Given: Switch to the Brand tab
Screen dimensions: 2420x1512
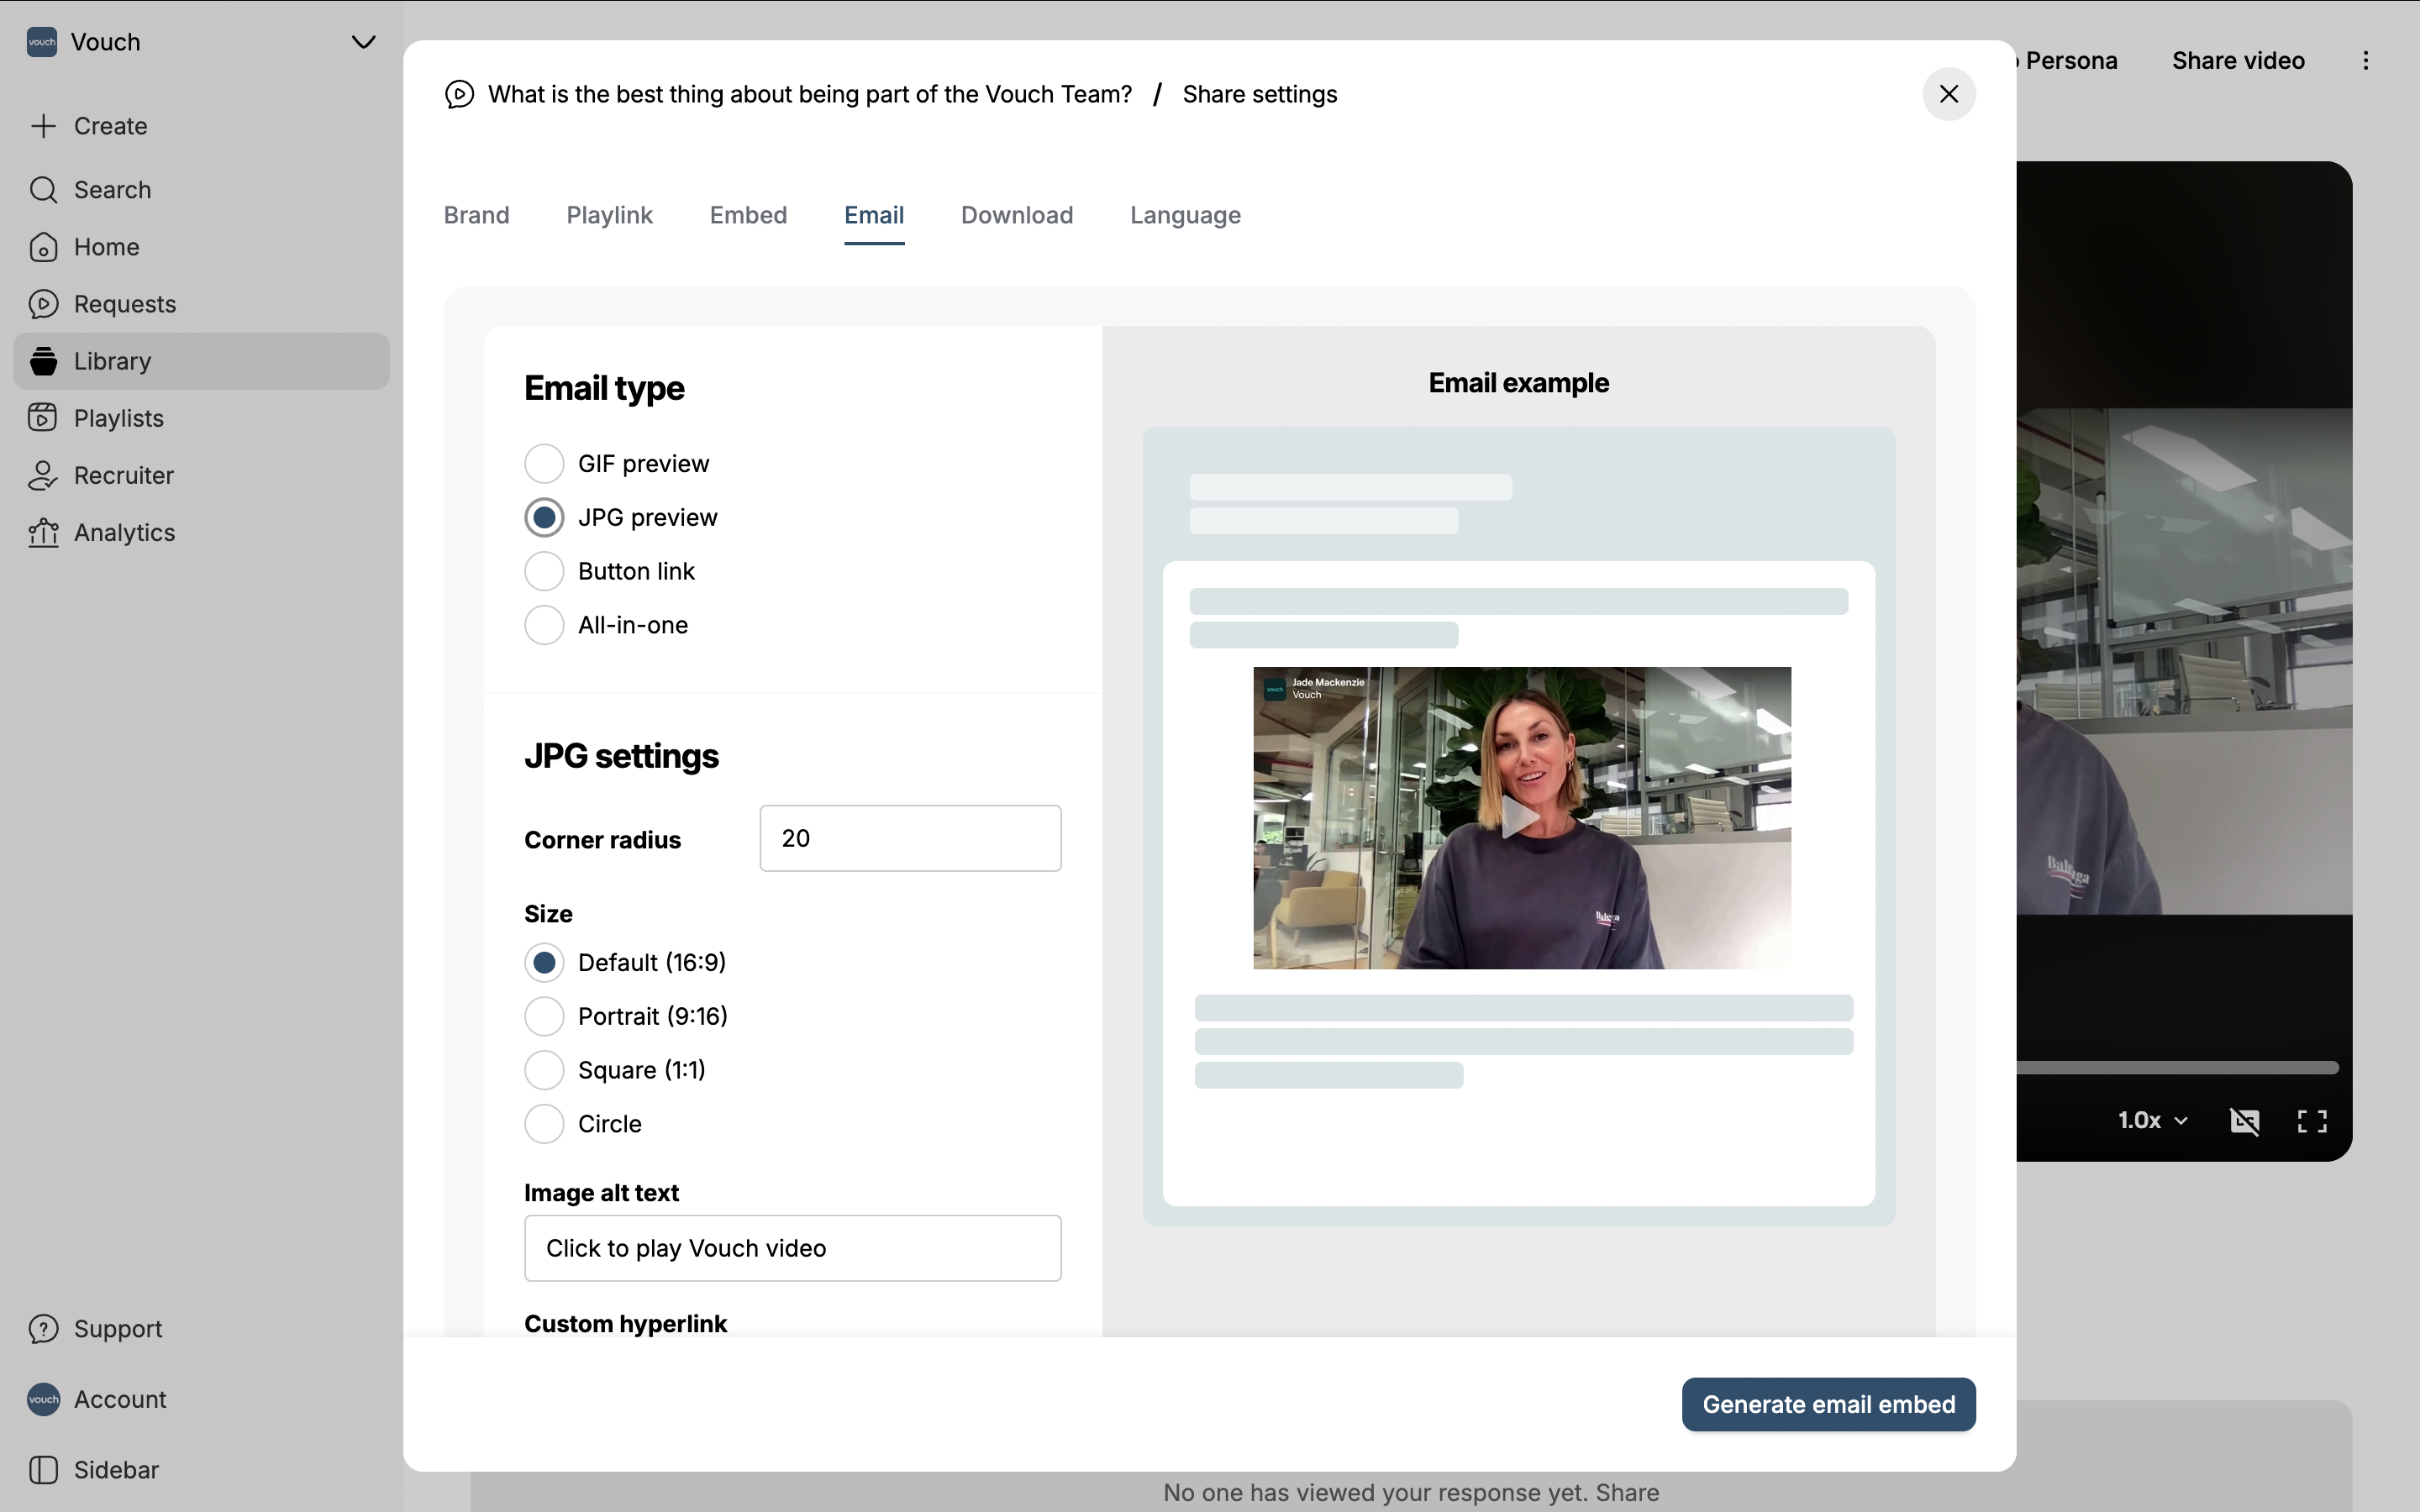Looking at the screenshot, I should tap(476, 215).
